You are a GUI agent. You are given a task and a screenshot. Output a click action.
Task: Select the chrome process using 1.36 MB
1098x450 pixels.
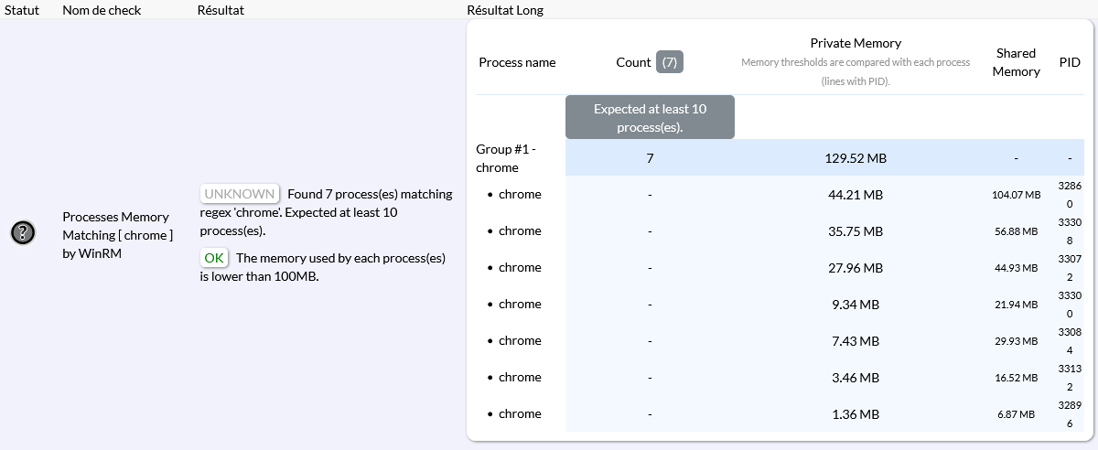[520, 413]
